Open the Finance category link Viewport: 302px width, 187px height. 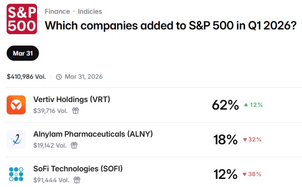coord(57,11)
